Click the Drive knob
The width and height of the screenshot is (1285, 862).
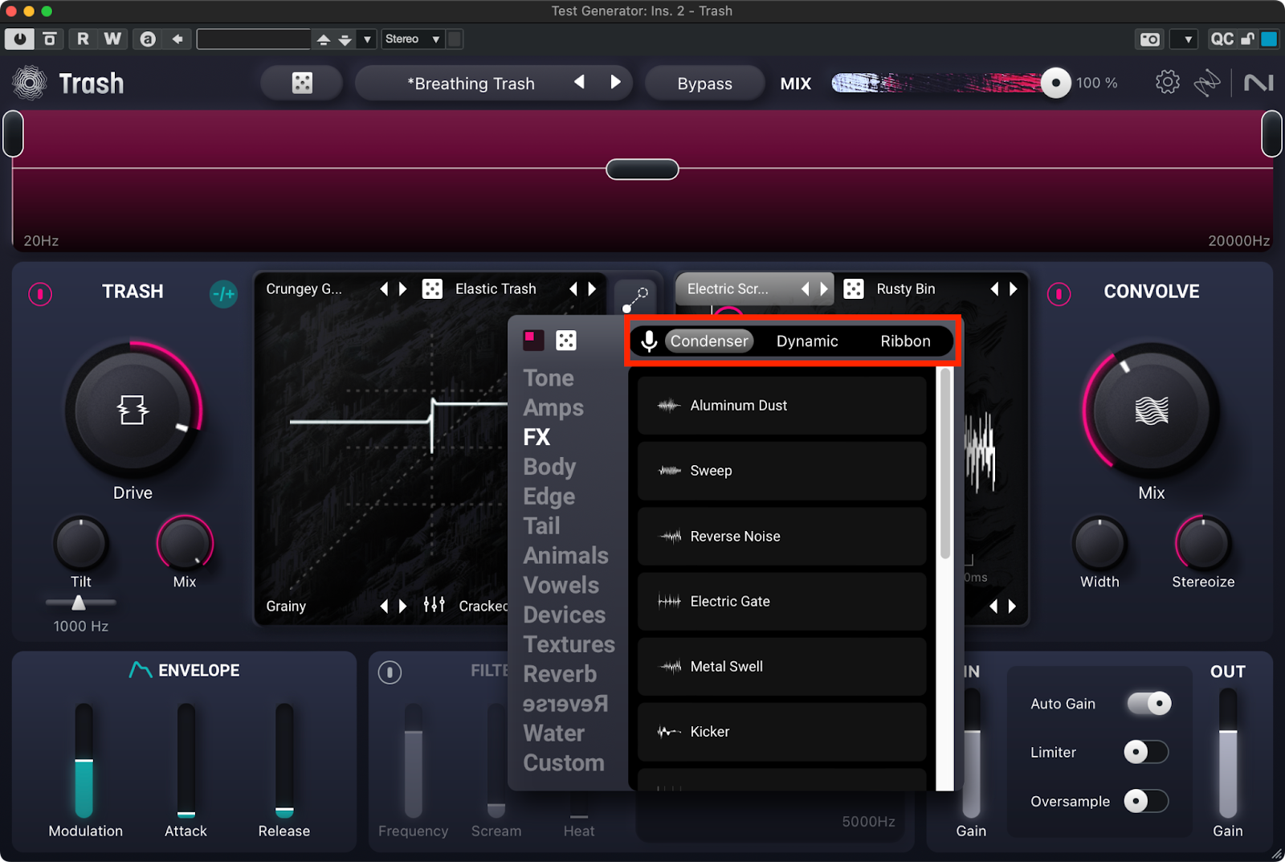133,411
